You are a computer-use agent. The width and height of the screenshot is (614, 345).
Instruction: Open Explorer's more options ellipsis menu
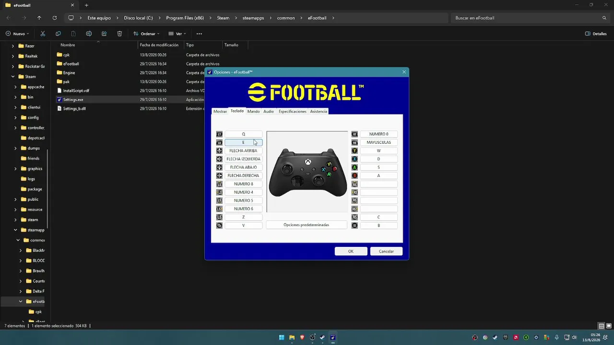tap(199, 34)
